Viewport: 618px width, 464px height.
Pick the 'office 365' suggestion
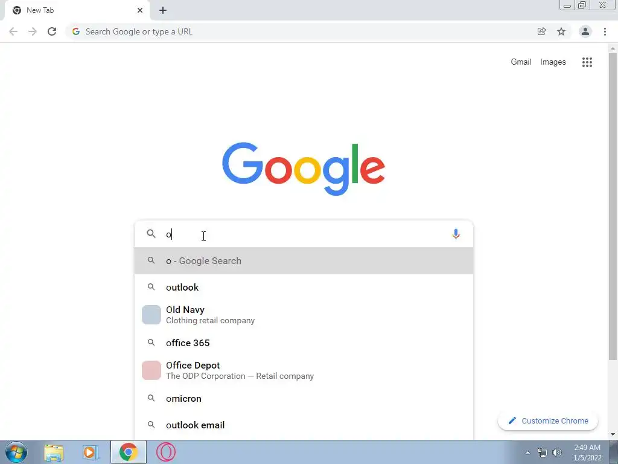pyautogui.click(x=304, y=343)
